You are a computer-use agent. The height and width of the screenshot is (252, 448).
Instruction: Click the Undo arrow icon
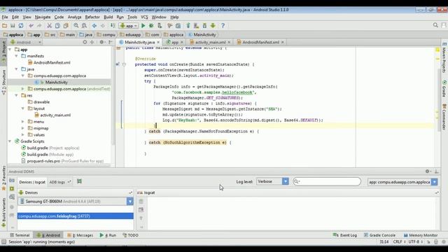(31, 26)
